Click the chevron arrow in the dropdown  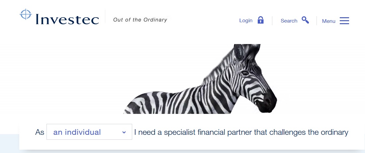point(124,132)
